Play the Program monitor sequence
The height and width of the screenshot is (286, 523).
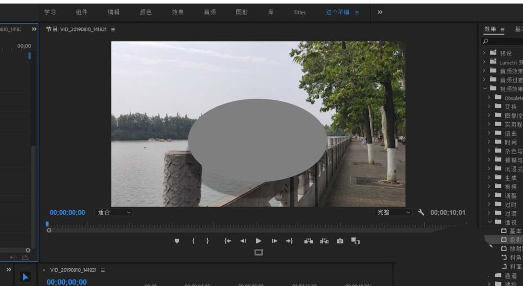tap(258, 241)
